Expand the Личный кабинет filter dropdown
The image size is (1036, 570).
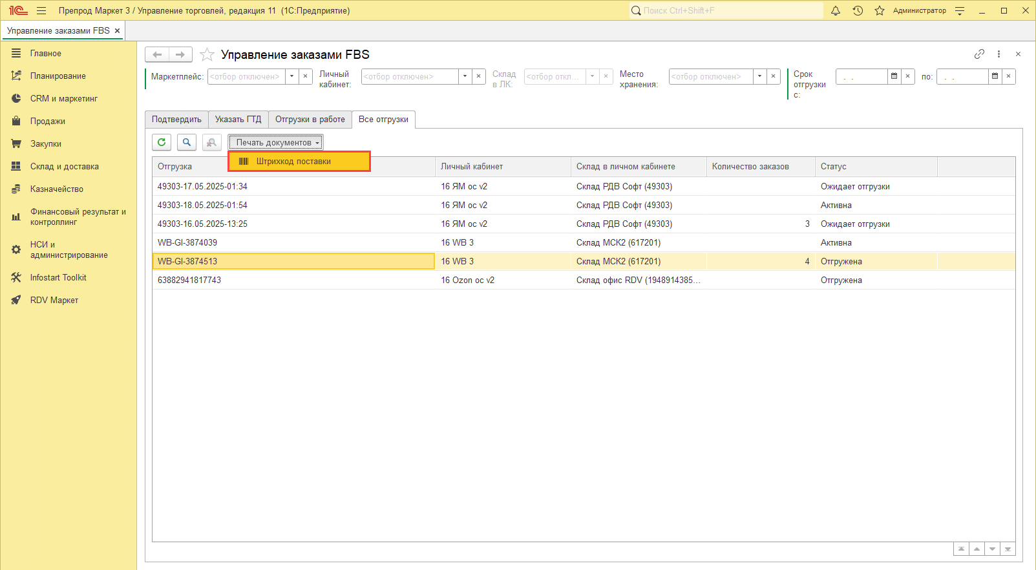[x=465, y=76]
